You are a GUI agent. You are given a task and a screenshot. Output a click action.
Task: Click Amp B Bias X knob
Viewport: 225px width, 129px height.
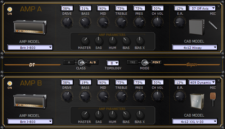click(x=140, y=115)
